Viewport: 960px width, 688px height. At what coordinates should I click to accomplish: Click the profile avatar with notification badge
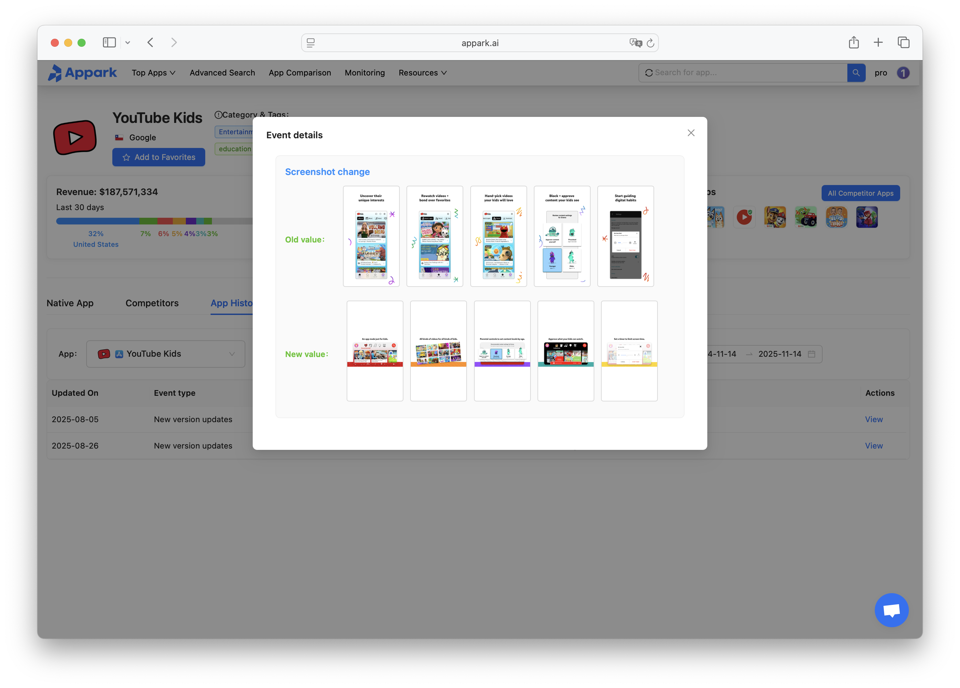903,72
